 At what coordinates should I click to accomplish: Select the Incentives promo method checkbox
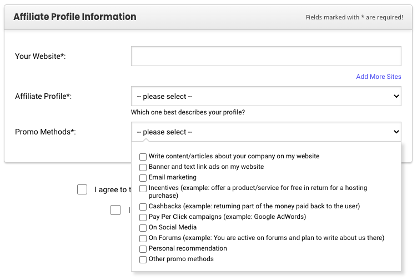point(143,188)
